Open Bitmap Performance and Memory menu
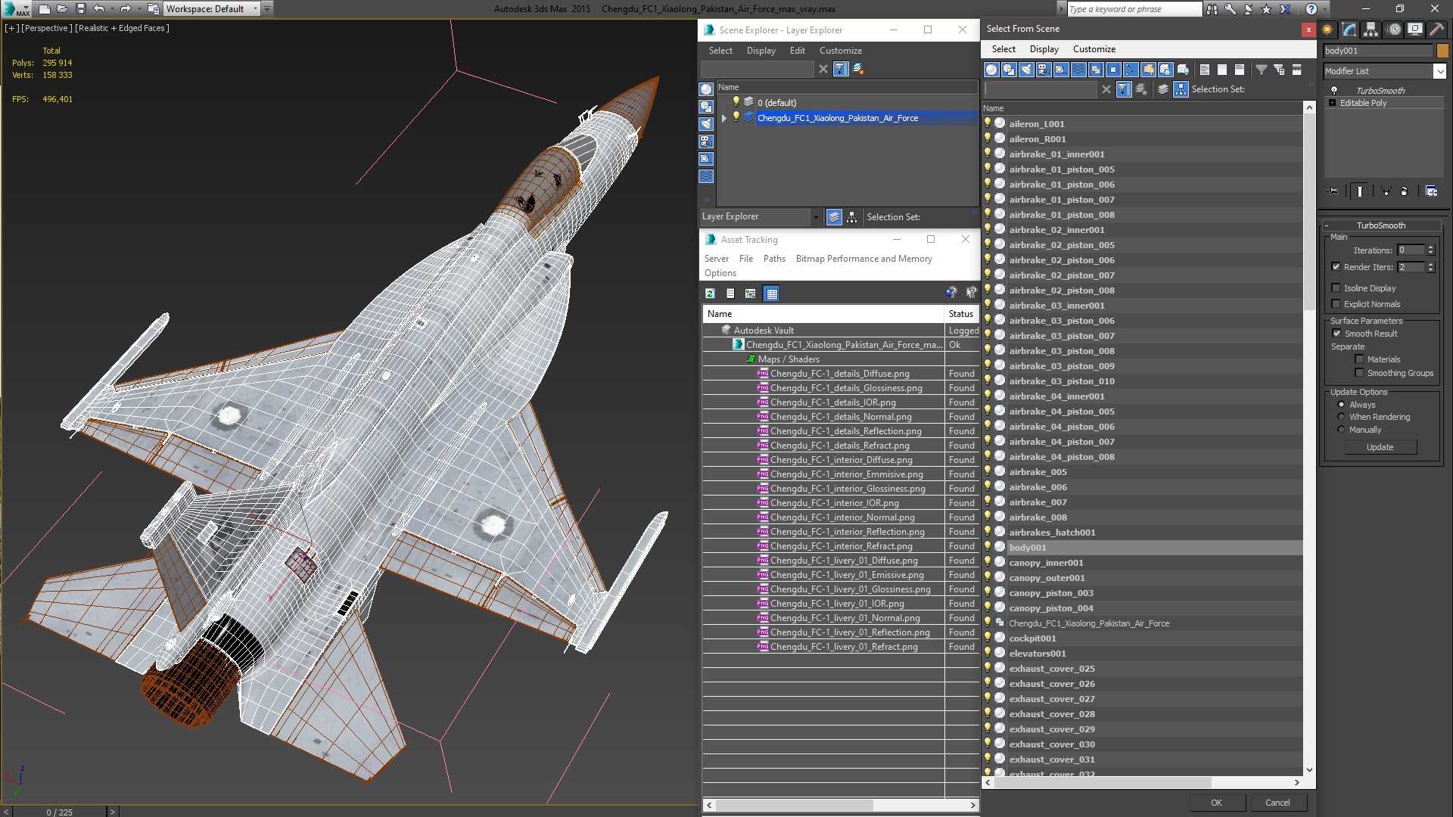Viewport: 1453px width, 817px height. [863, 259]
